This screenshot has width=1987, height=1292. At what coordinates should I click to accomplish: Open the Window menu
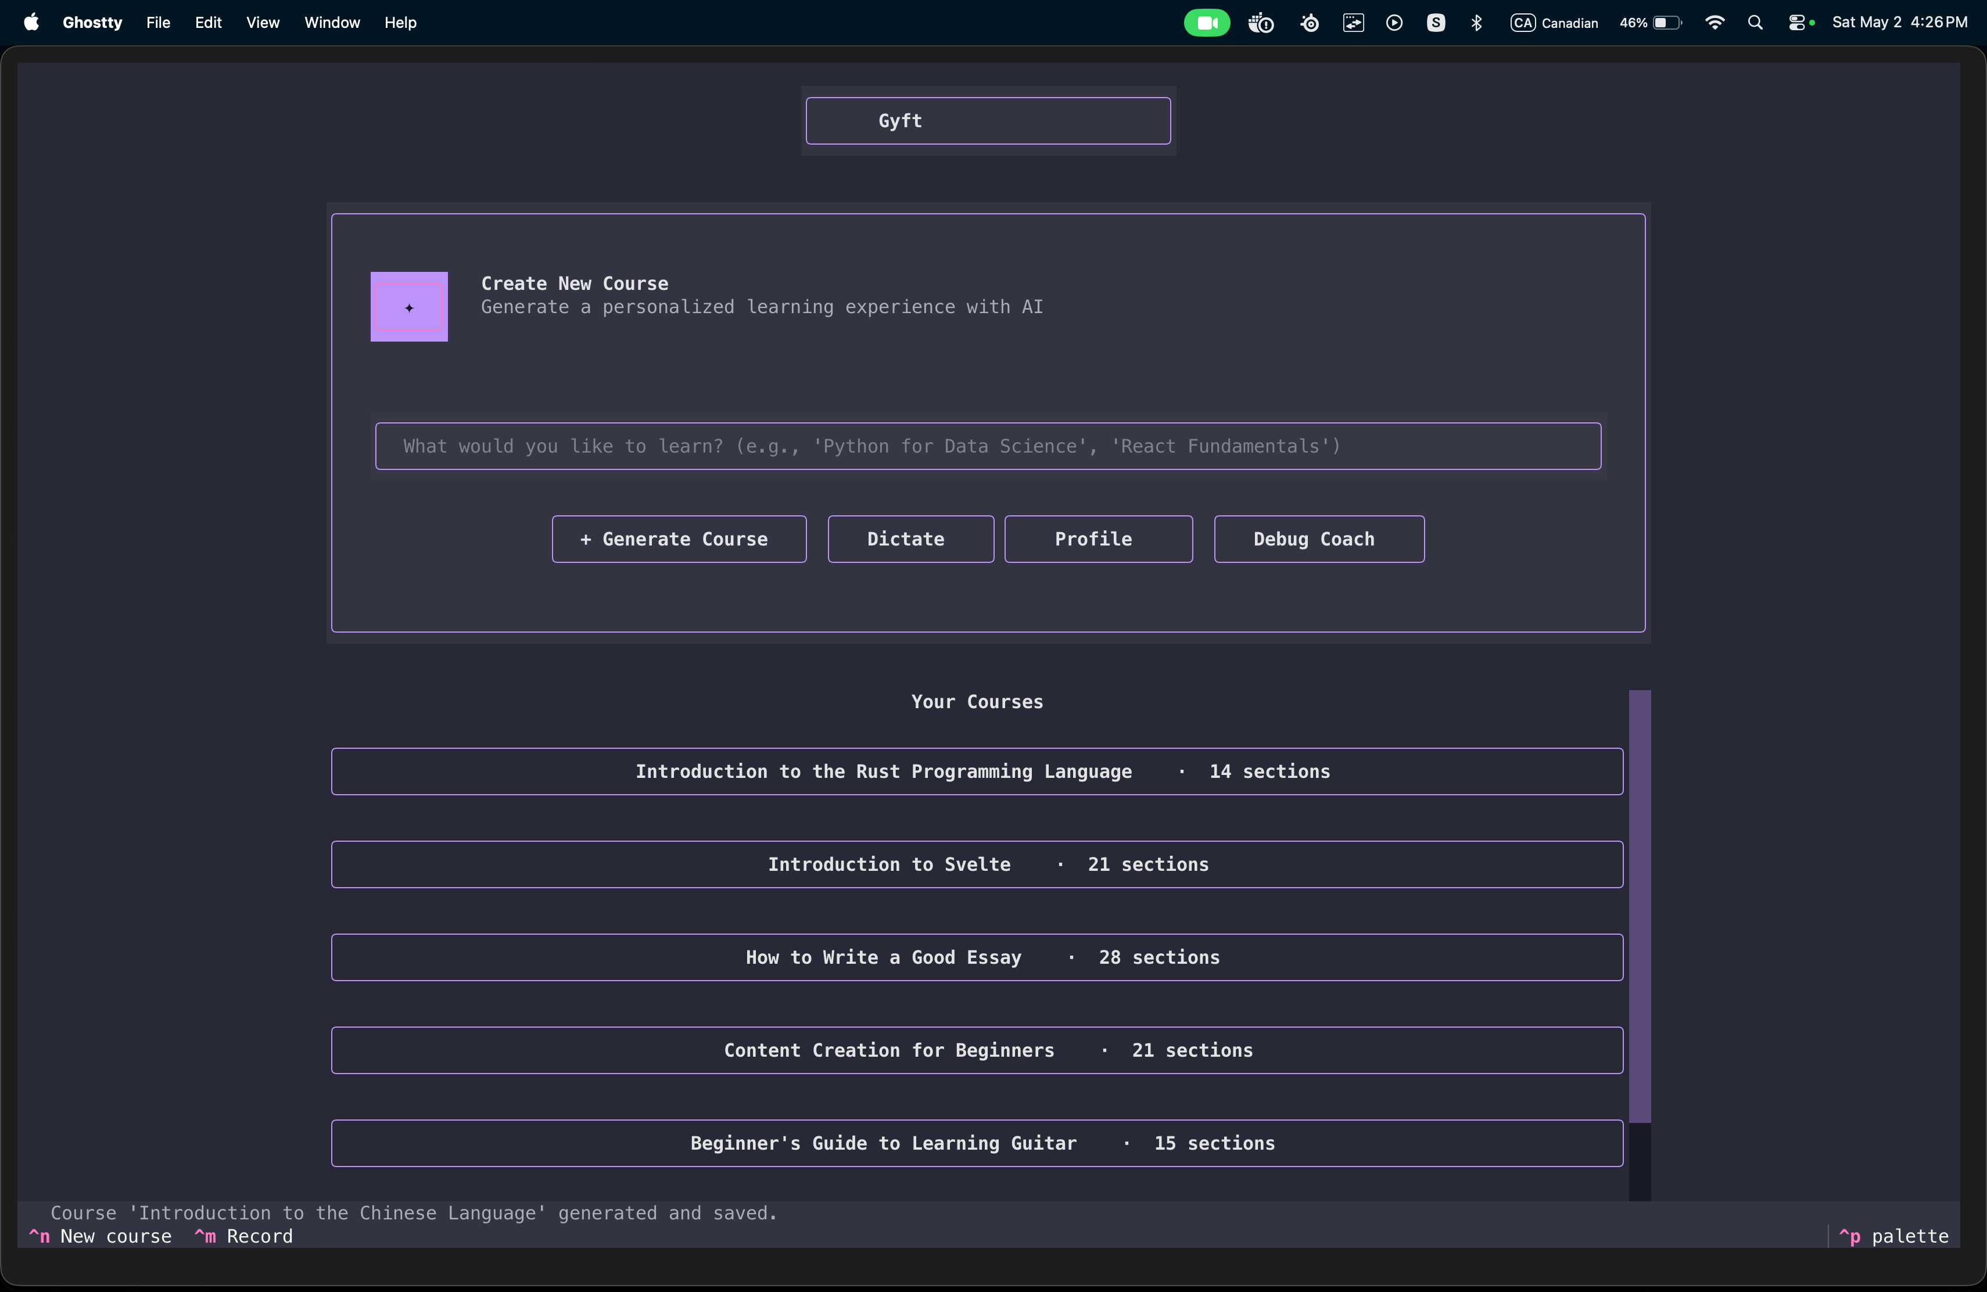[x=331, y=23]
